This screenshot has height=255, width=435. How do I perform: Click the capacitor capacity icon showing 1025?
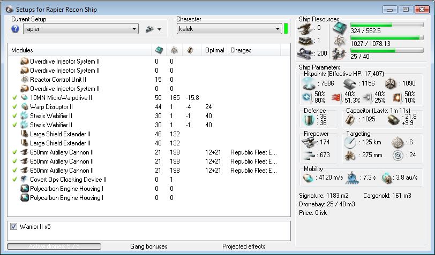(x=350, y=120)
